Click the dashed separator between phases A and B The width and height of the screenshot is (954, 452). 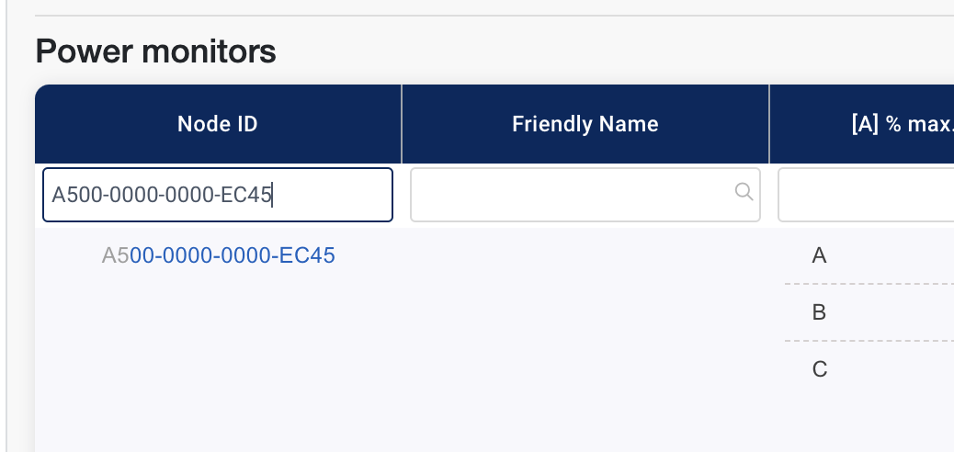pyautogui.click(x=869, y=284)
